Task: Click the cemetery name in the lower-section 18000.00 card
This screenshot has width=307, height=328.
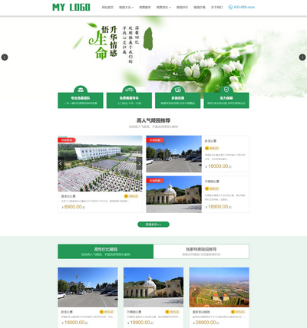Action: [x=67, y=312]
